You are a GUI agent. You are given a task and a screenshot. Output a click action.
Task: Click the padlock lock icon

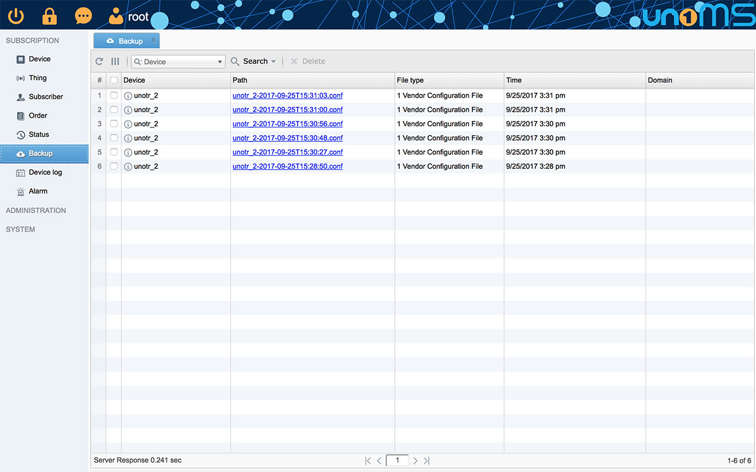pyautogui.click(x=50, y=16)
